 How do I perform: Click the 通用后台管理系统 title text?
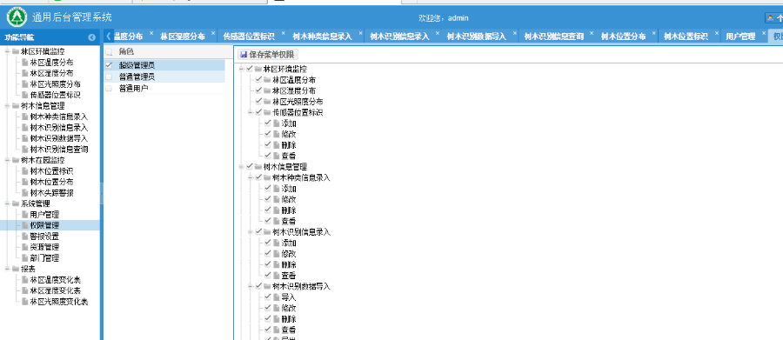[72, 17]
